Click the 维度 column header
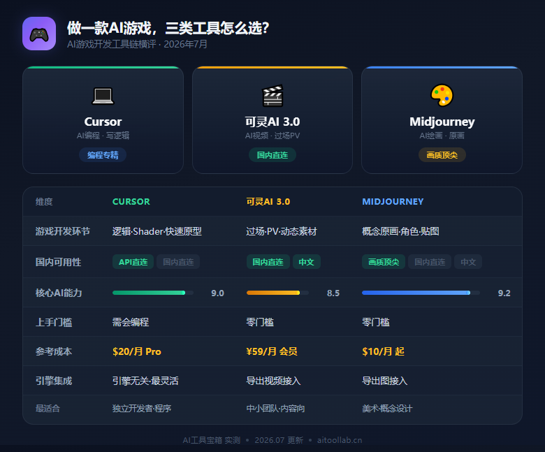 tap(44, 201)
